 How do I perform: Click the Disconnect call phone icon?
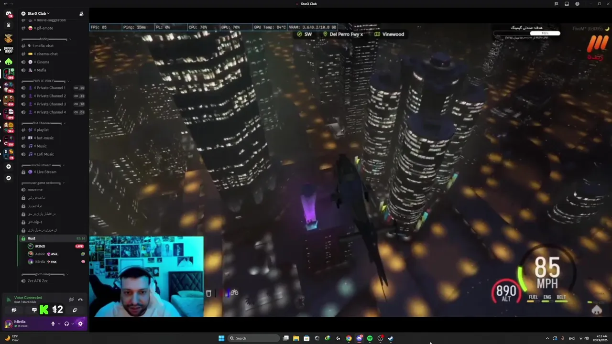click(80, 300)
